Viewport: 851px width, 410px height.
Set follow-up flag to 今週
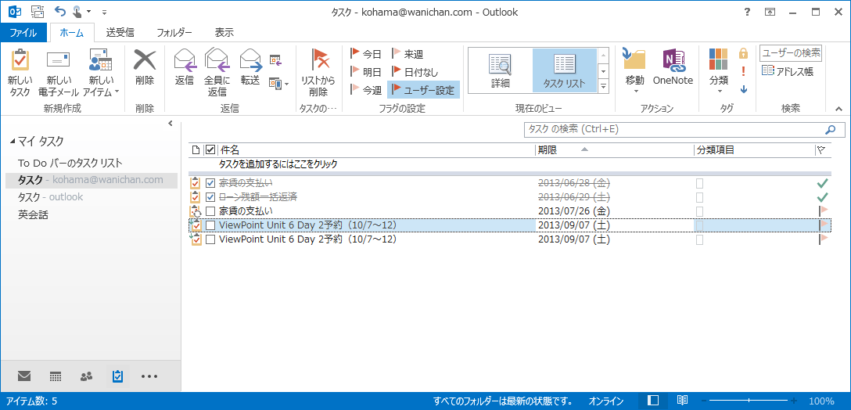(x=366, y=90)
